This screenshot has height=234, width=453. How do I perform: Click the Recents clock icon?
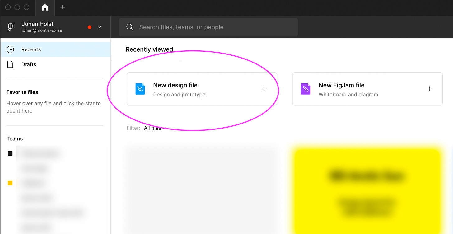pyautogui.click(x=10, y=49)
